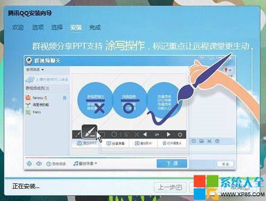Screen dimensions: 266x201
Task: Go to the next PPT slide
Action: [x=169, y=135]
